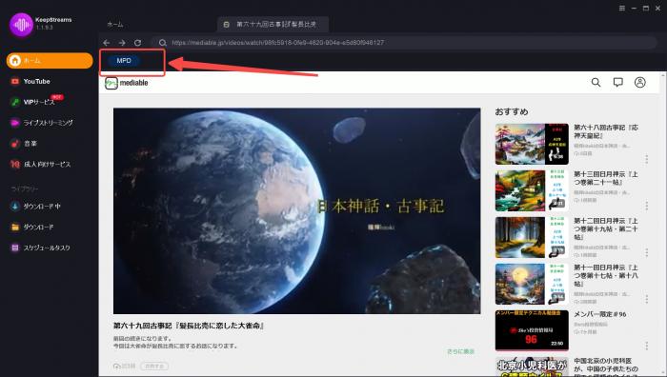
Task: Click the mediable logo
Action: click(x=127, y=83)
